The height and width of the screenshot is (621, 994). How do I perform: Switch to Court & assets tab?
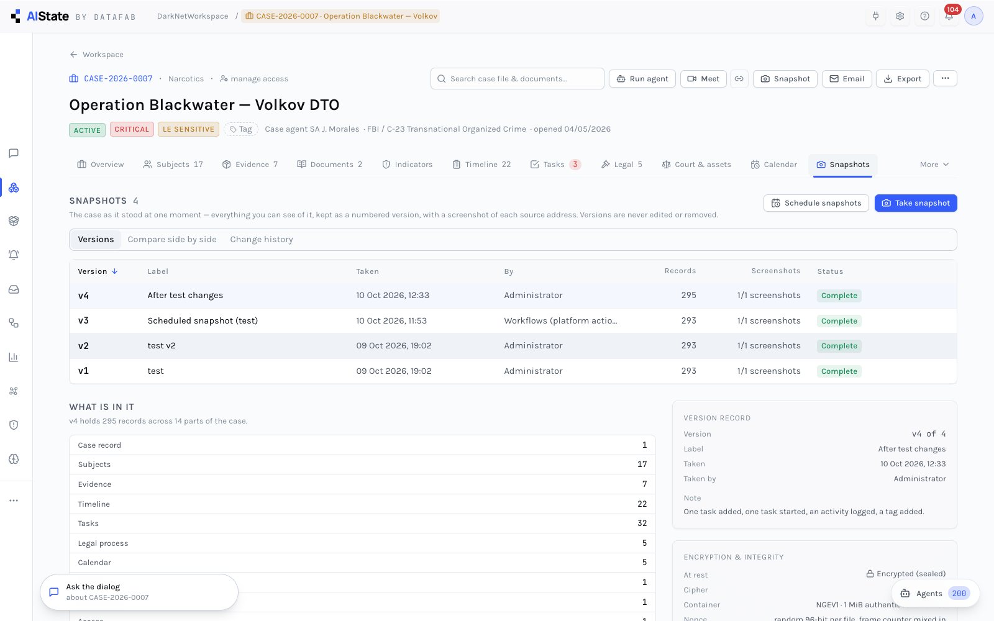[696, 165]
